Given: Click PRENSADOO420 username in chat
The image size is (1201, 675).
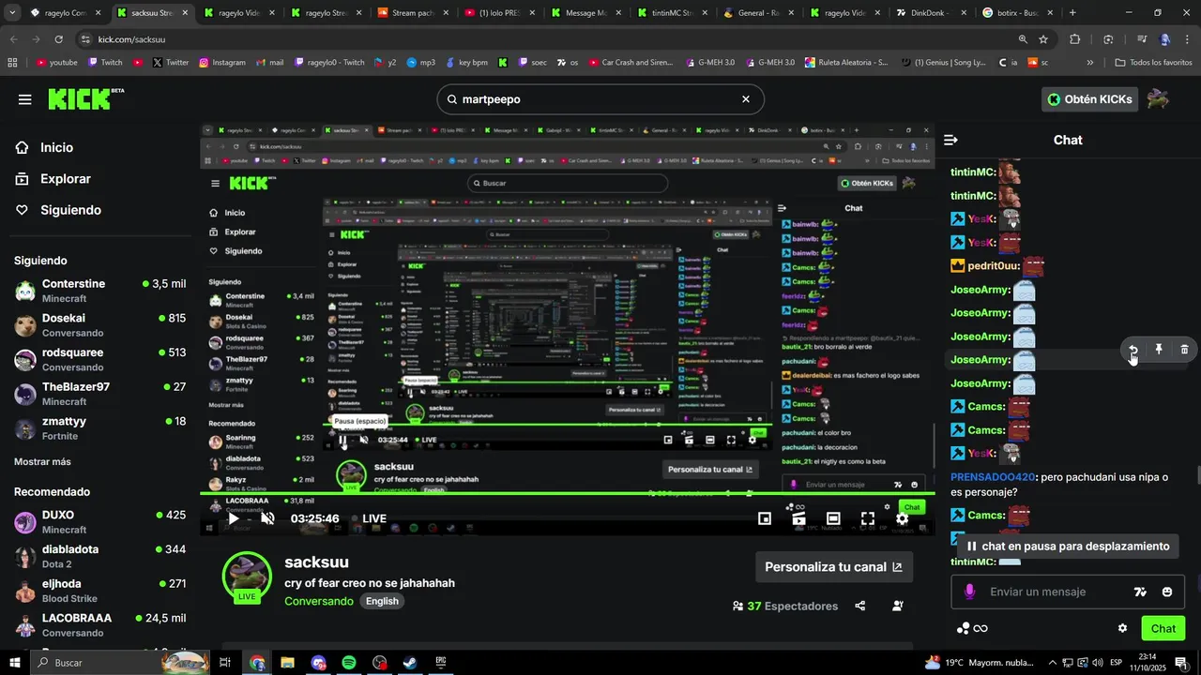Looking at the screenshot, I should (993, 477).
